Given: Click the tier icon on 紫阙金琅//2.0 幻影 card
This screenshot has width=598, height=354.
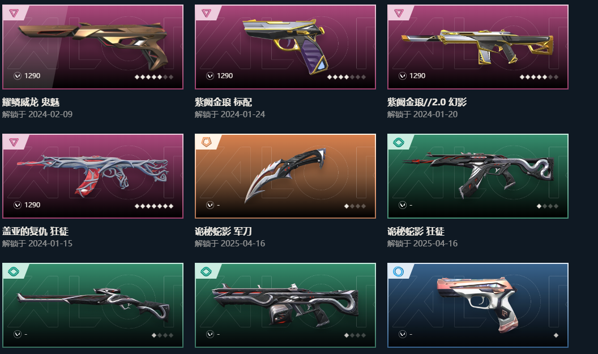Looking at the screenshot, I should pos(399,14).
